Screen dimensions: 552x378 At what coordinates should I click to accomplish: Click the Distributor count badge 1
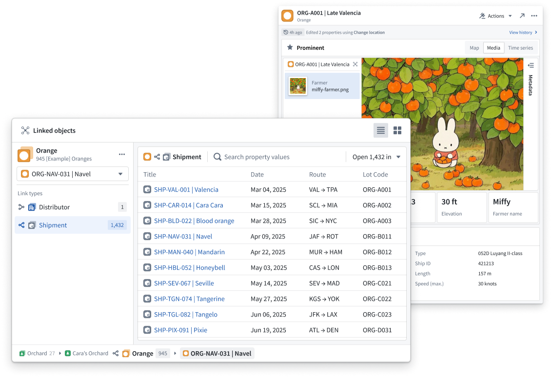122,207
